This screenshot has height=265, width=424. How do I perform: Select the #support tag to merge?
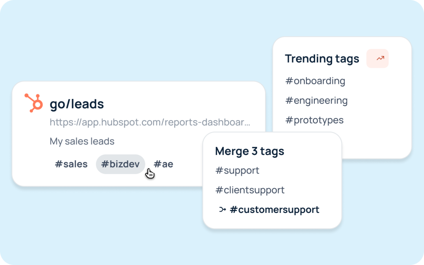click(237, 171)
